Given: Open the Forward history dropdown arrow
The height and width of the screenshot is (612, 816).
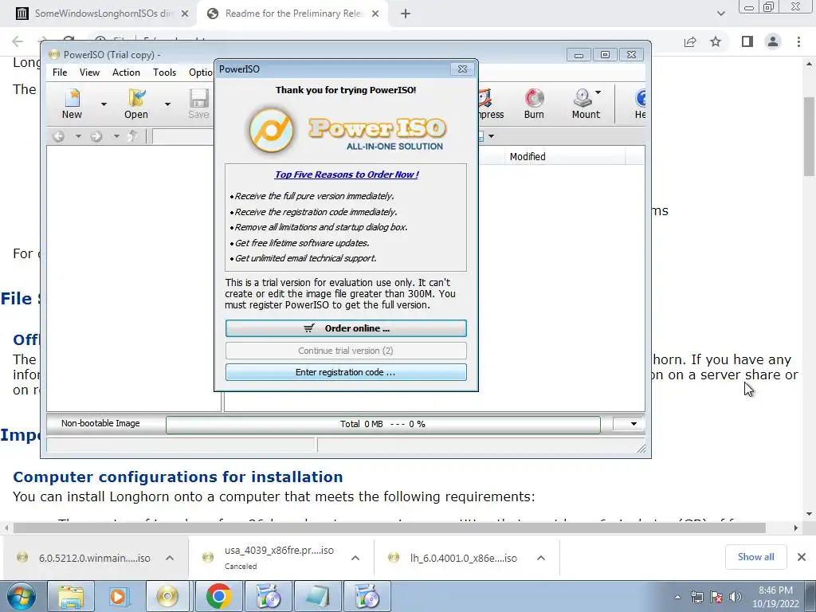Looking at the screenshot, I should pos(116,136).
